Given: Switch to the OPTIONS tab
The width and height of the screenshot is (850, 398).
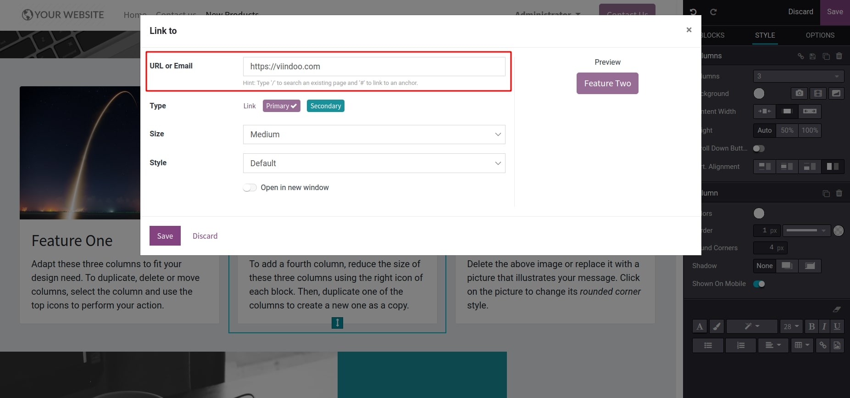Looking at the screenshot, I should click(x=820, y=35).
